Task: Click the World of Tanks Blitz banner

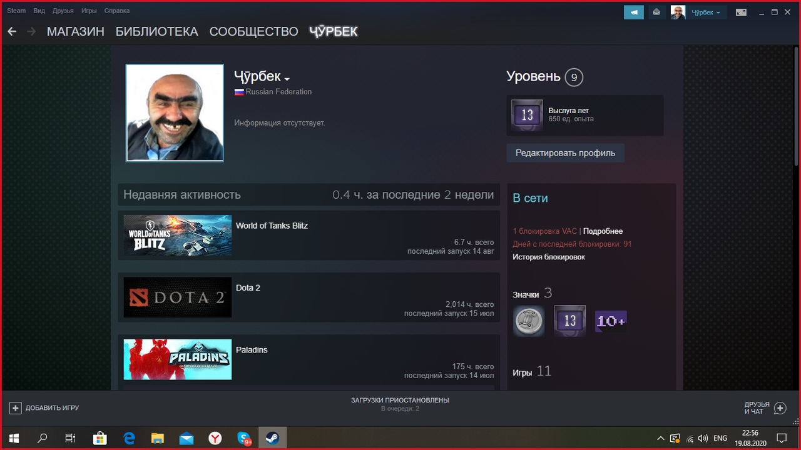Action: coord(177,235)
